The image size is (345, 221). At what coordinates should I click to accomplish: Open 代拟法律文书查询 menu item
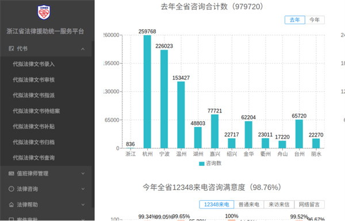(x=34, y=158)
